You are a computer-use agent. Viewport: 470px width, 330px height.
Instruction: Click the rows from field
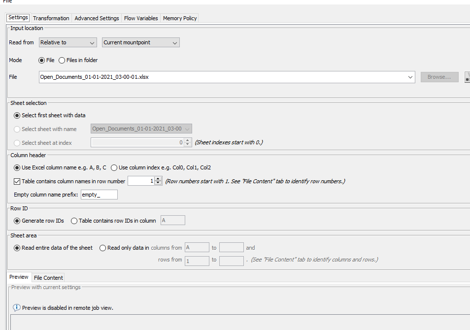click(197, 261)
